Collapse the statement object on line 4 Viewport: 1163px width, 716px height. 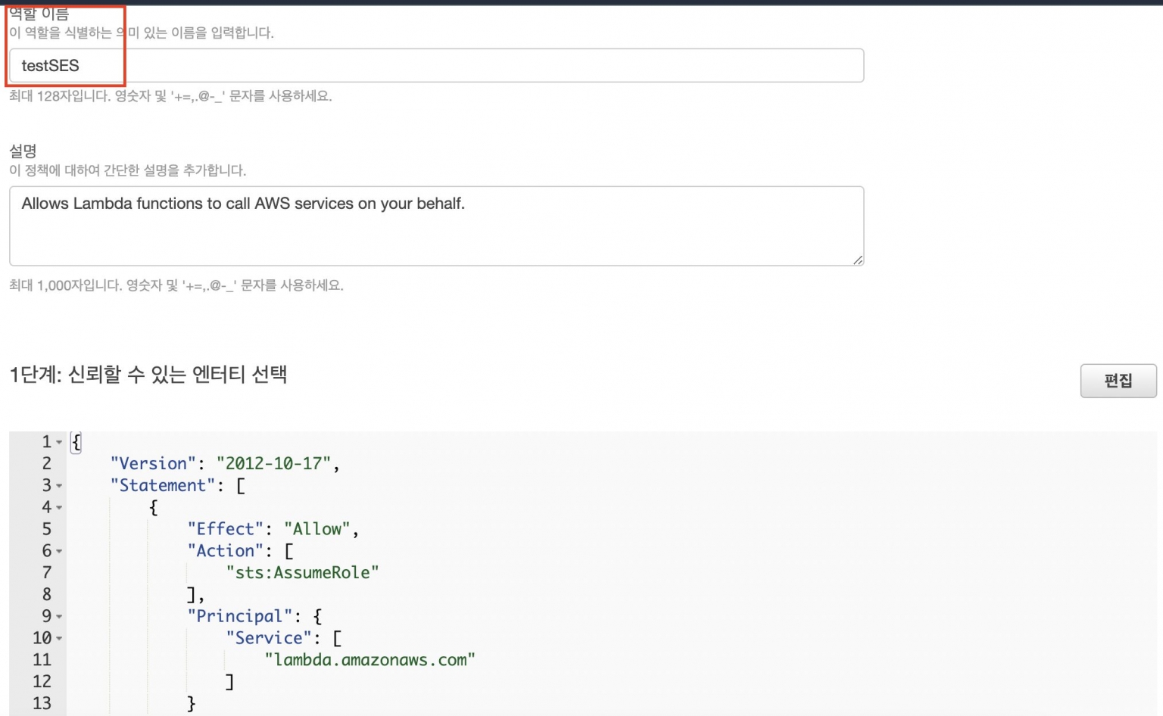[58, 507]
